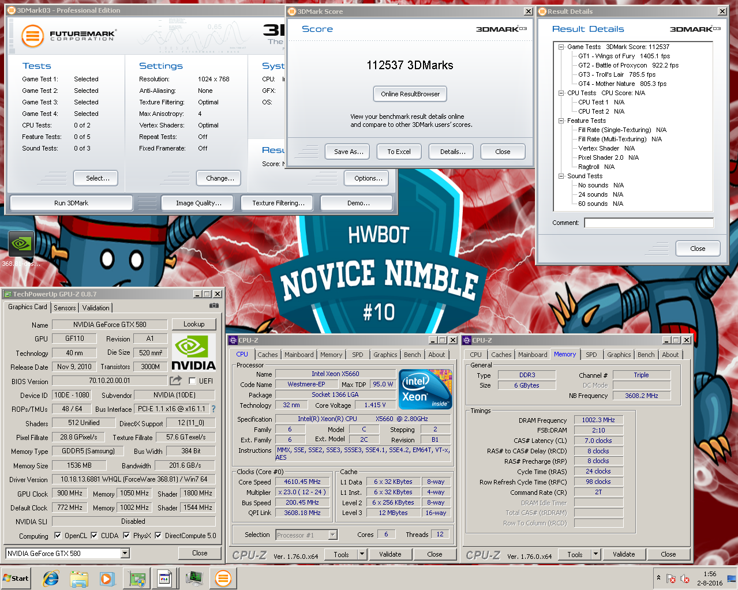Open Mainboard tab in CPU-Z processor window
The width and height of the screenshot is (738, 590).
coord(299,355)
